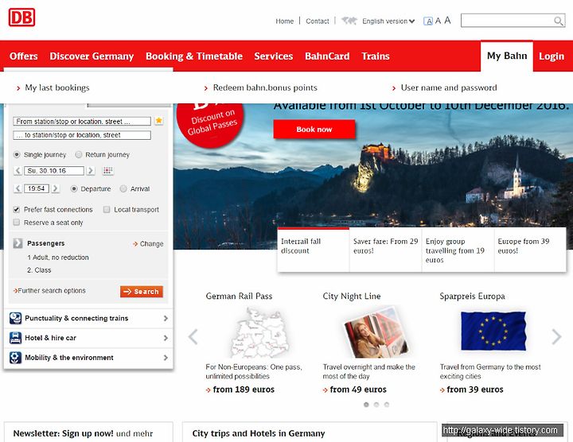Image resolution: width=573 pixels, height=442 pixels.
Task: Enable Reserve a seat only checkbox
Action: click(17, 223)
